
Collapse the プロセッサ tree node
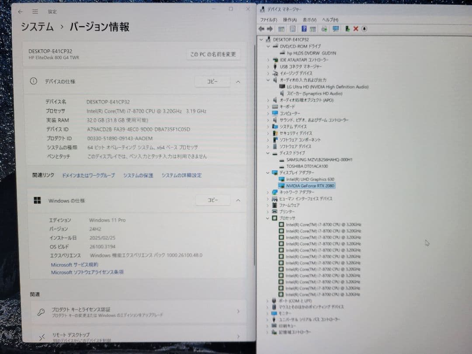pos(267,218)
